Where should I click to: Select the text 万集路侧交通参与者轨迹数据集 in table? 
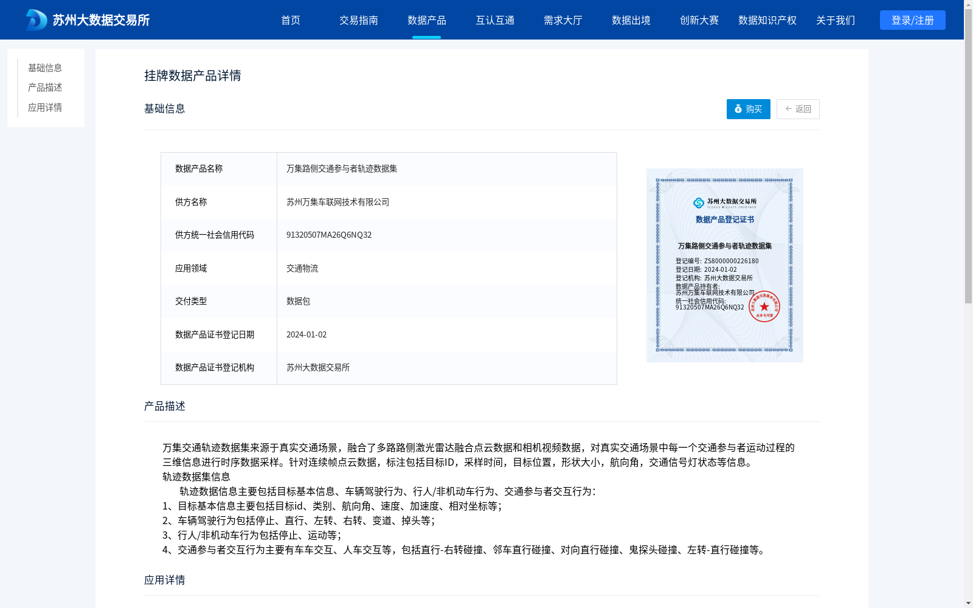(342, 168)
